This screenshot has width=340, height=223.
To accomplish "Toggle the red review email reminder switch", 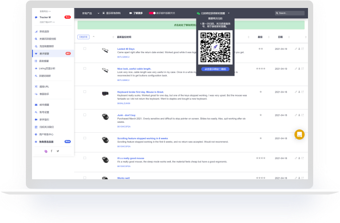I will tap(152, 13).
